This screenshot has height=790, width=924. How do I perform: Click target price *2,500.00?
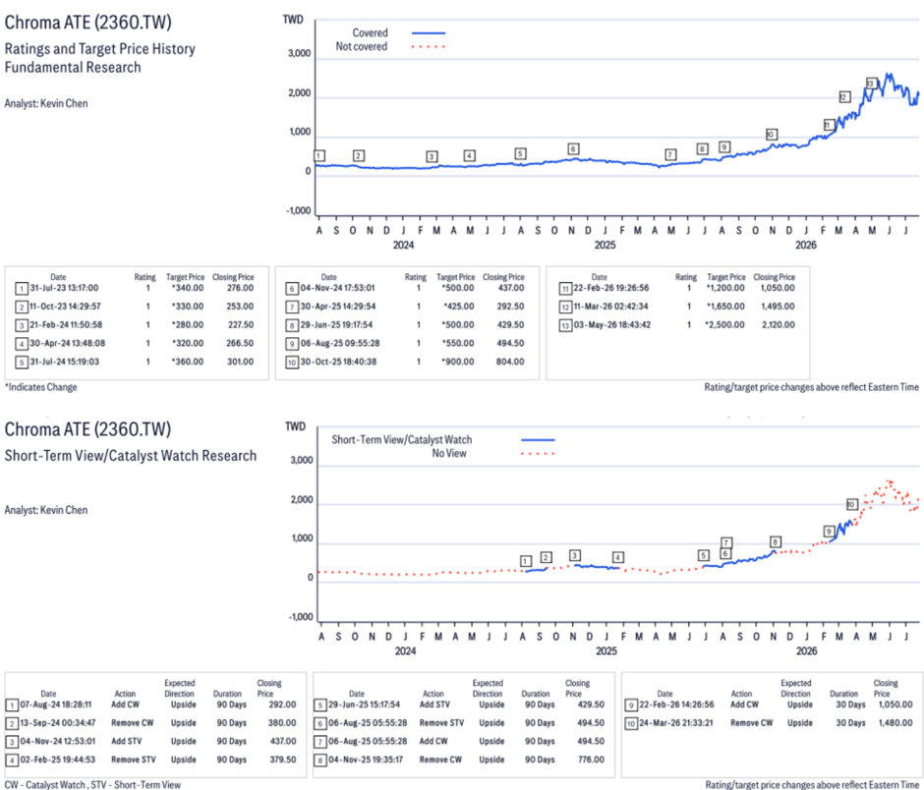724,324
